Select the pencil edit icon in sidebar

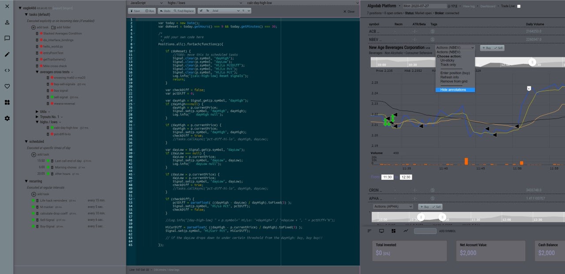[x=7, y=54]
